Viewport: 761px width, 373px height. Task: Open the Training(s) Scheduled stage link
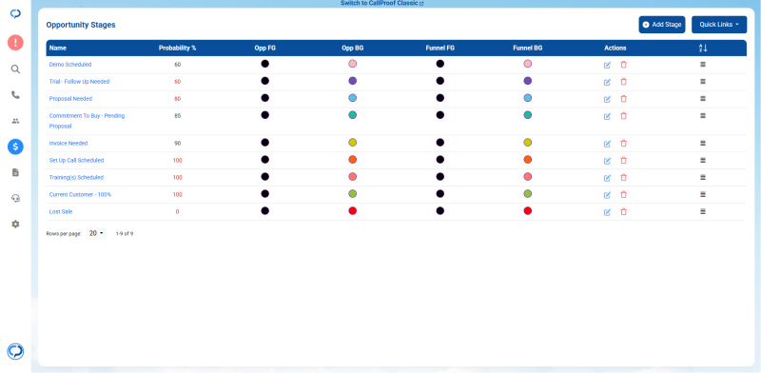pos(76,177)
